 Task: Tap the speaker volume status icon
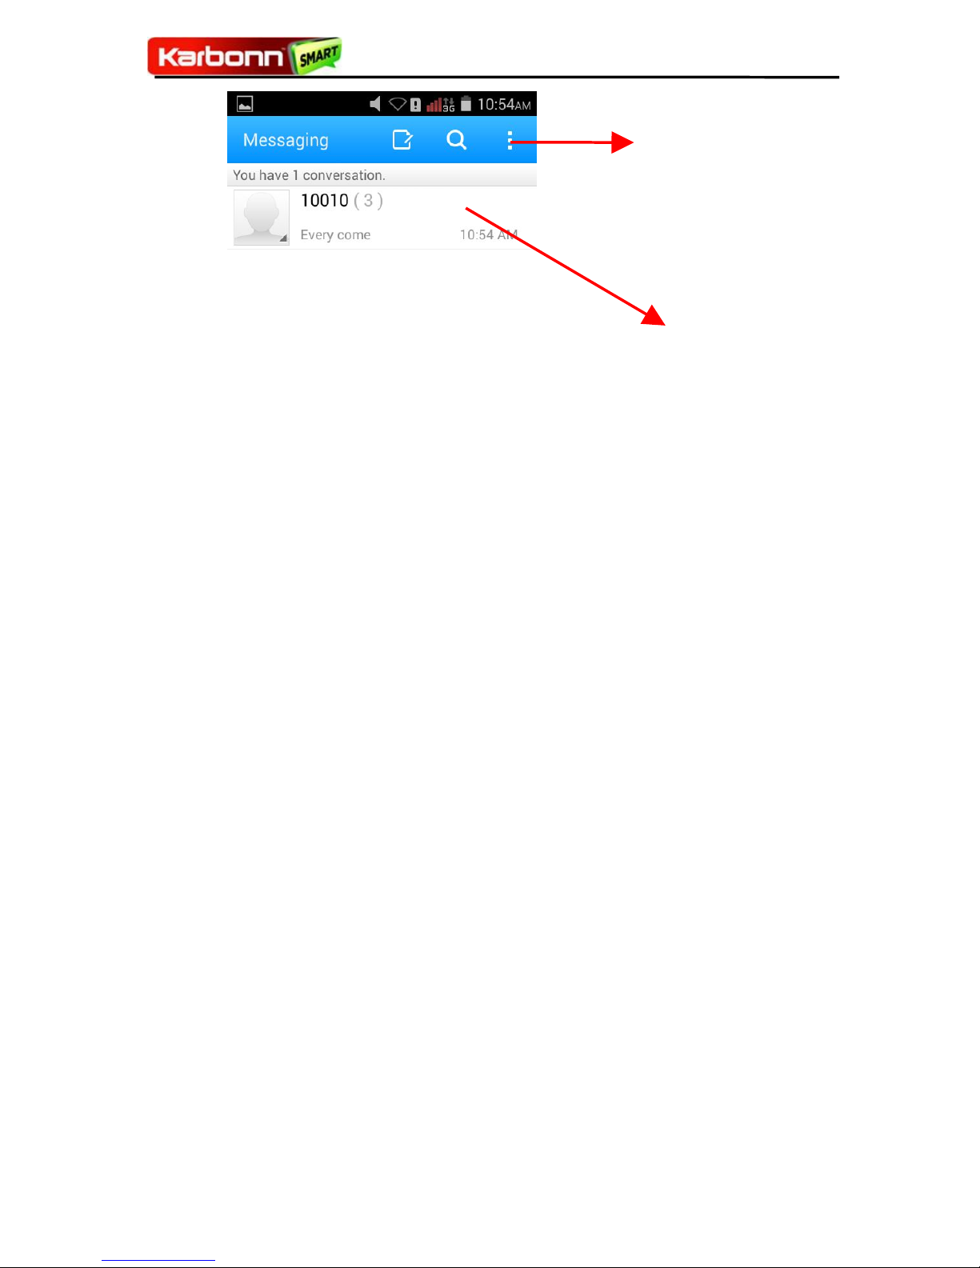375,104
